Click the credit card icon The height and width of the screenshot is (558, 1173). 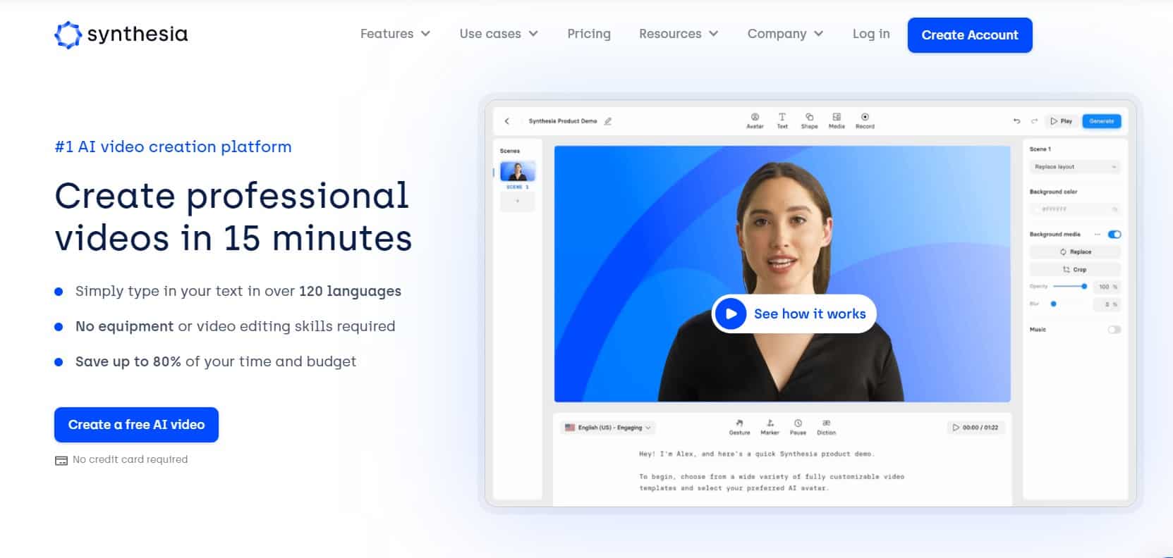pos(61,460)
